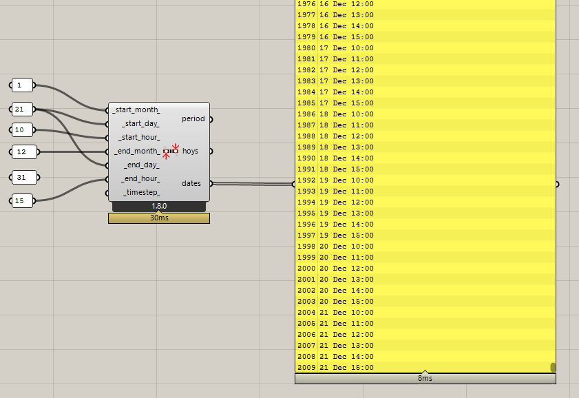Click the 8ms profiler badge under panel
579x398 pixels.
(x=425, y=379)
